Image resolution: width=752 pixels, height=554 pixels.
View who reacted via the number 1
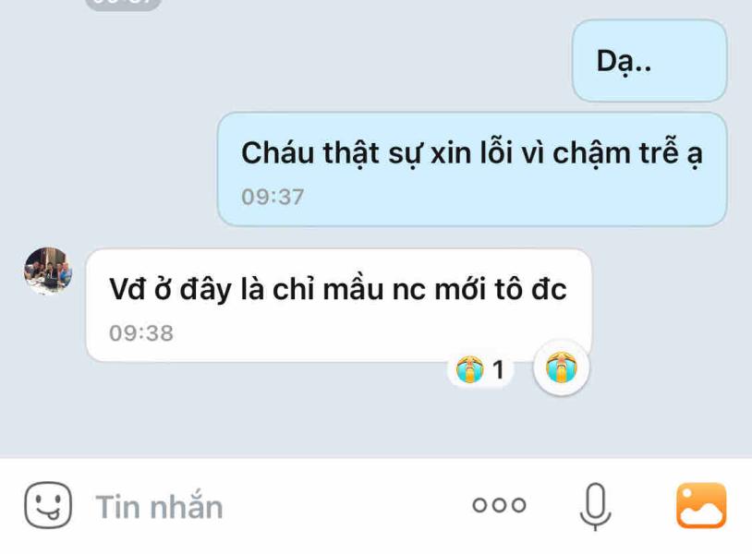tap(499, 370)
